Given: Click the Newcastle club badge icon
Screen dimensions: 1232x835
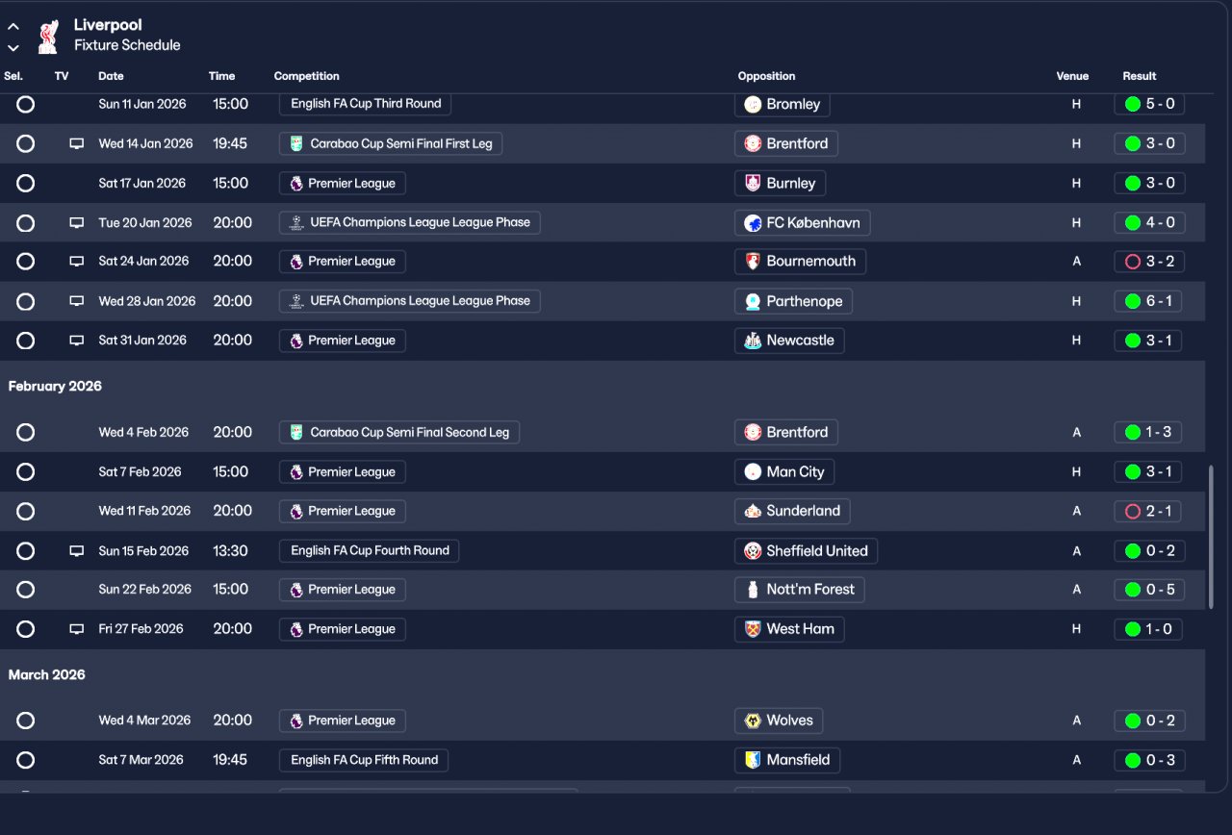Looking at the screenshot, I should pyautogui.click(x=753, y=341).
